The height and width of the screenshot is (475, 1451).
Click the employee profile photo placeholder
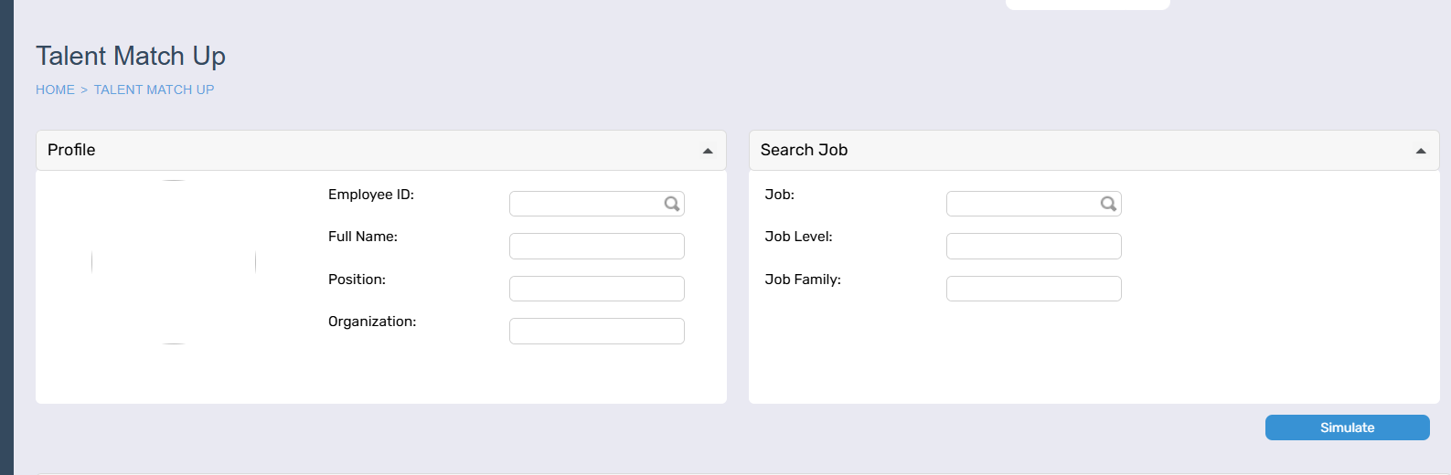coord(174,262)
